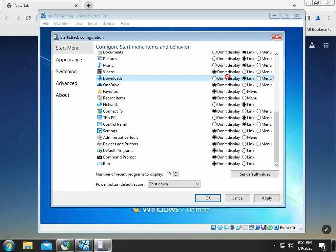This screenshot has height=252, width=336.
Task: Set Videos to Link
Action: point(244,72)
